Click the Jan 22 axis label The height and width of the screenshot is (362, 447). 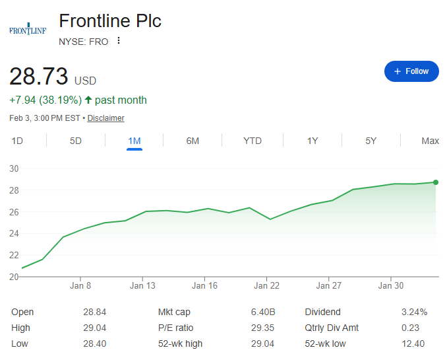(266, 285)
